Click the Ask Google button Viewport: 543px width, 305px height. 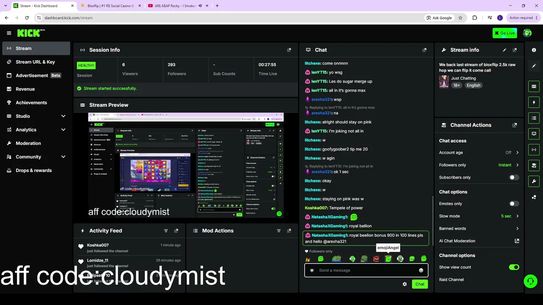[x=439, y=18]
